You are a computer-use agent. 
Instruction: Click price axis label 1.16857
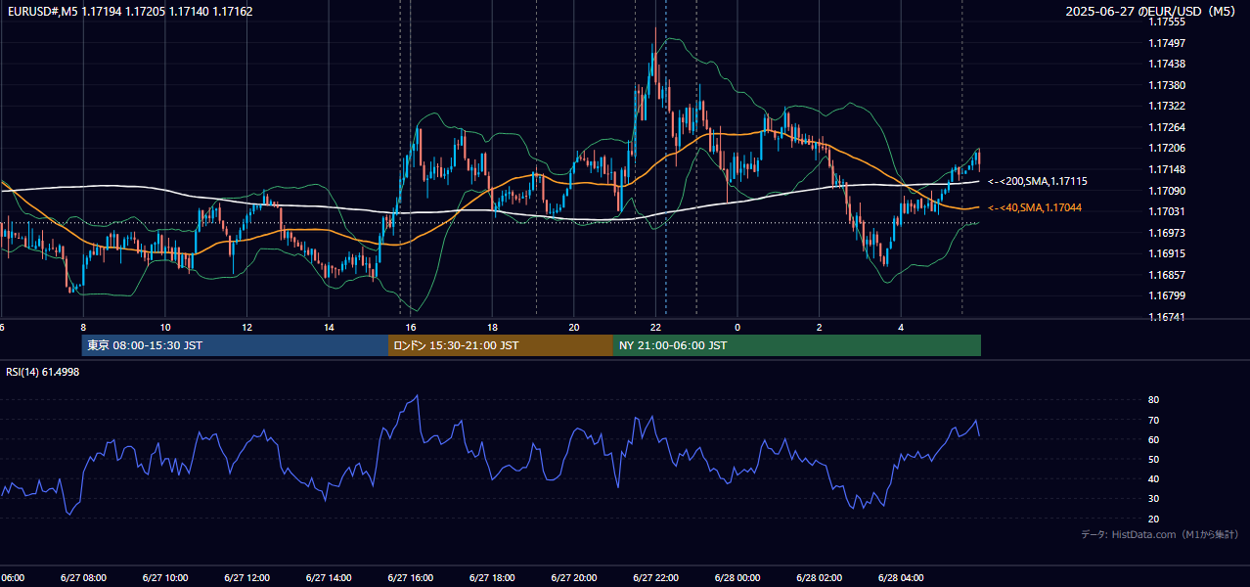1166,275
